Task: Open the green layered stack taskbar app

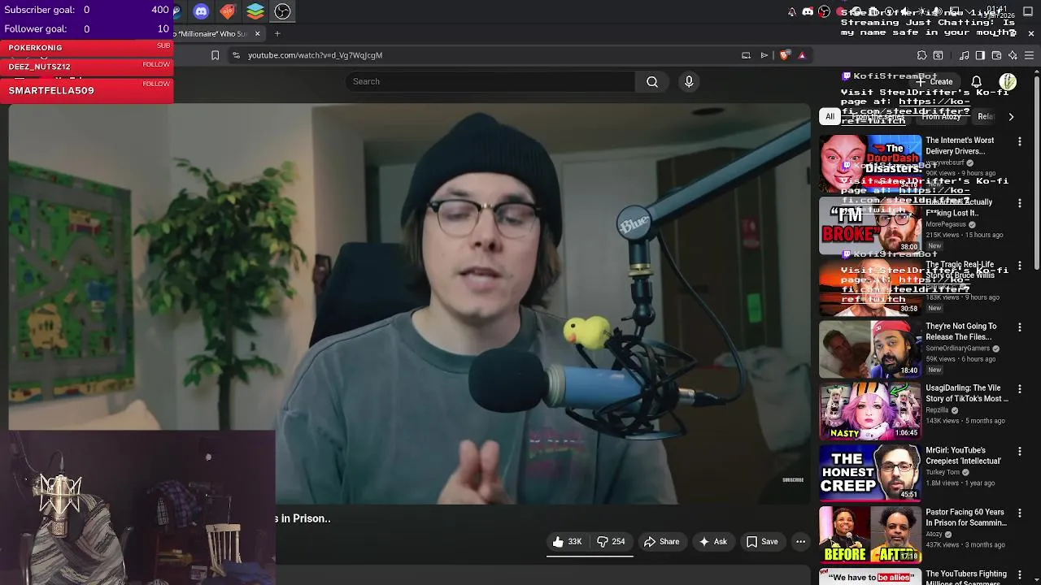Action: coord(255,11)
